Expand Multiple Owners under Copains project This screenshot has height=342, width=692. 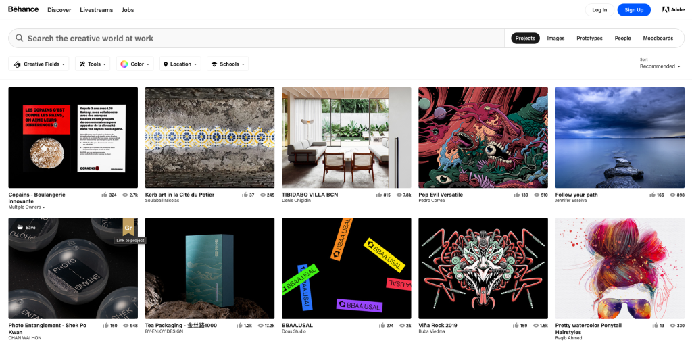[x=27, y=207]
